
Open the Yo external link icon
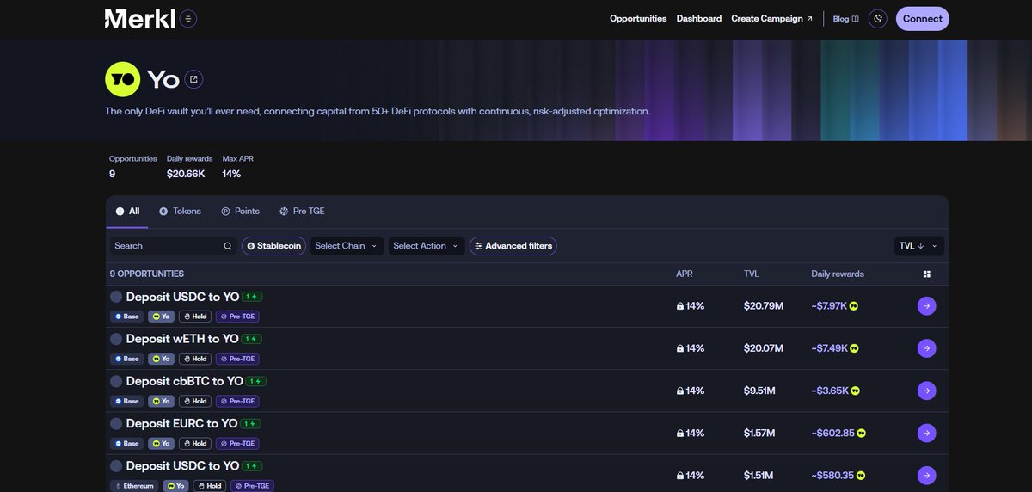[x=193, y=79]
